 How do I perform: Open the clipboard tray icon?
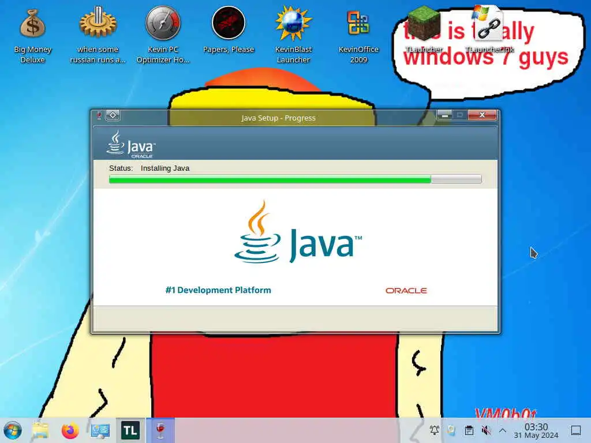(x=469, y=430)
